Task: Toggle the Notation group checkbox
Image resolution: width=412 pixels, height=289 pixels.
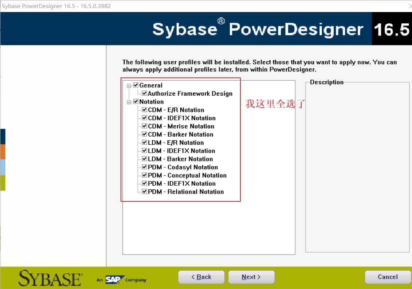Action: 136,101
